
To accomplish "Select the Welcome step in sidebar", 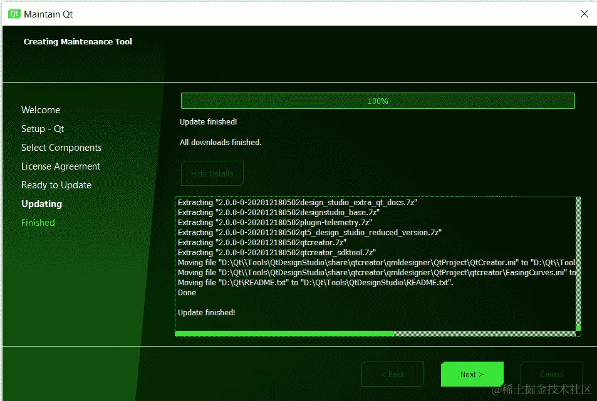I will [41, 110].
